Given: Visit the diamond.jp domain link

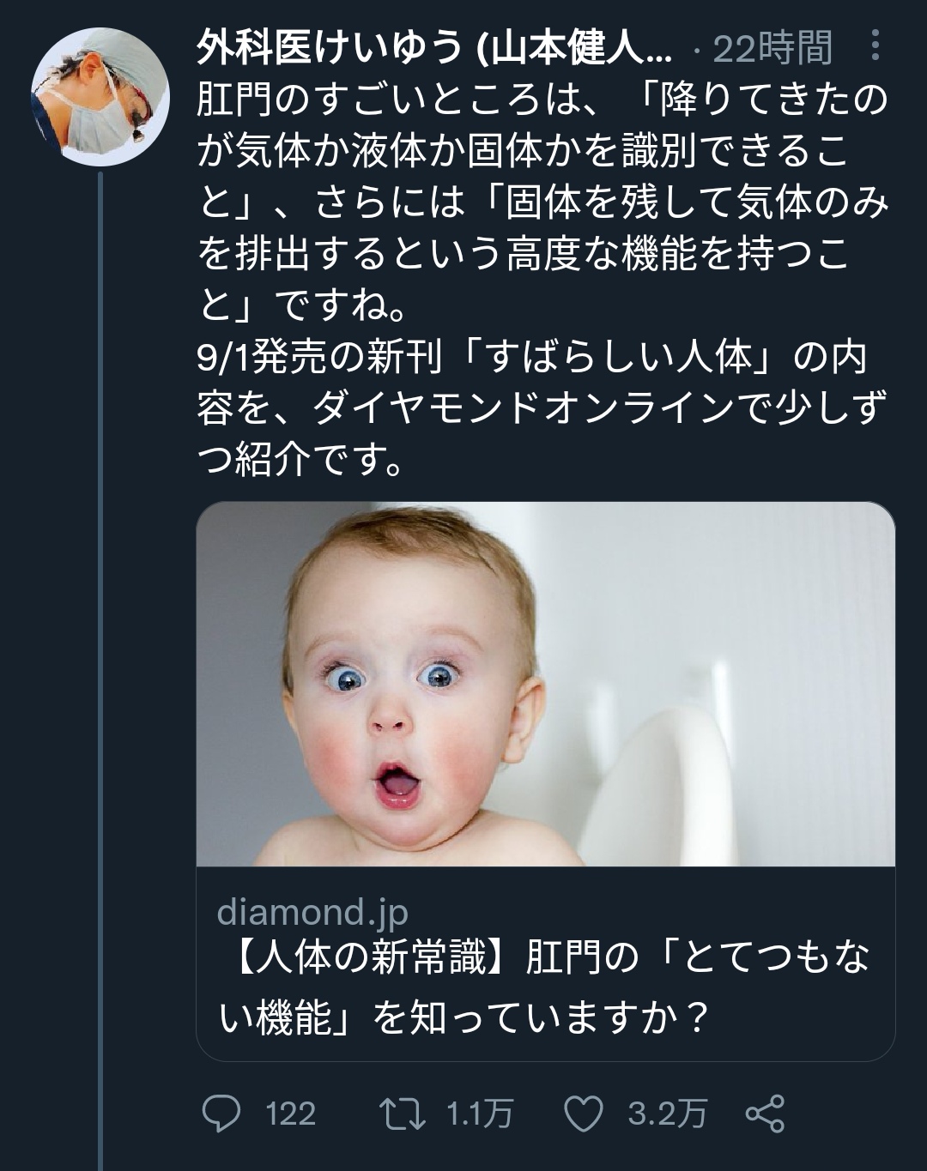Looking at the screenshot, I should 312,912.
